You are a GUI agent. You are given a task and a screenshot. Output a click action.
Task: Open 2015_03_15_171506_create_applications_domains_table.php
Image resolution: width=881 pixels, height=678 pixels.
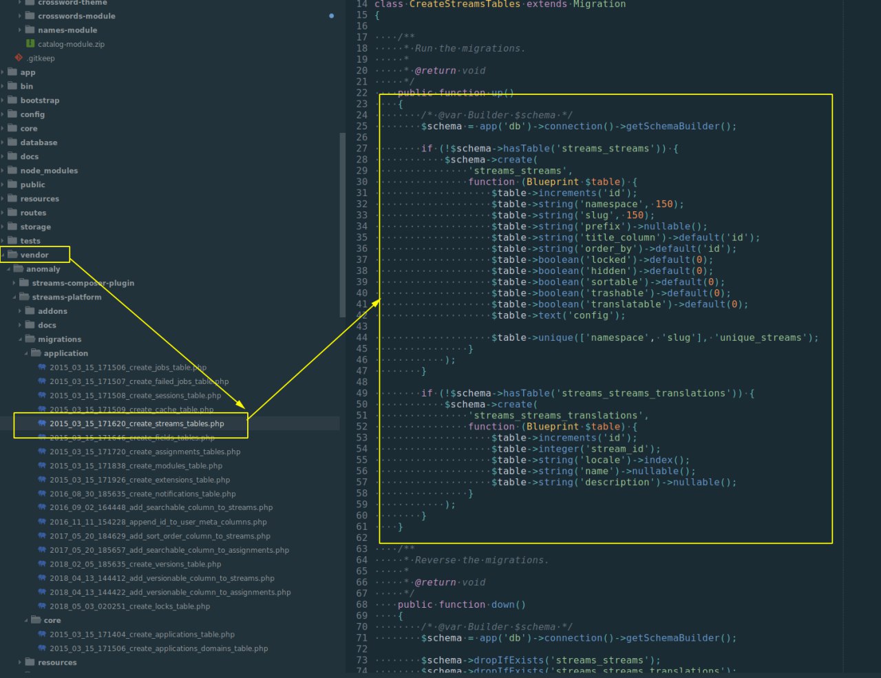pos(159,648)
